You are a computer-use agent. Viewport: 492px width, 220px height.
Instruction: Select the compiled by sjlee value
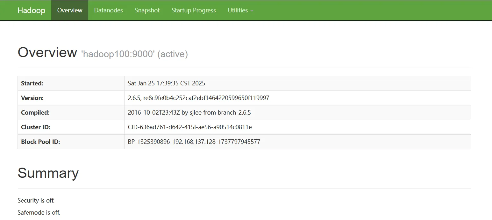tap(191, 113)
